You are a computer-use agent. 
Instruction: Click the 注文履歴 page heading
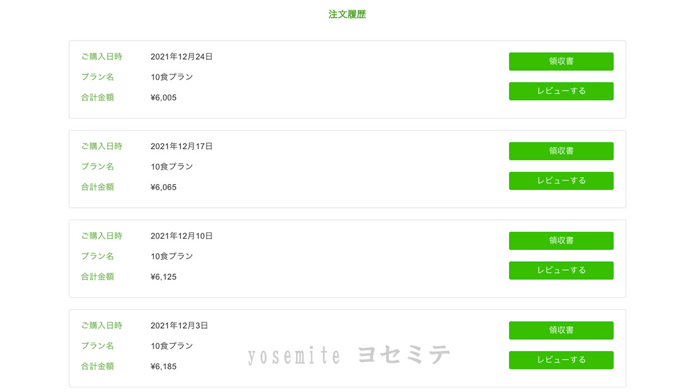347,15
